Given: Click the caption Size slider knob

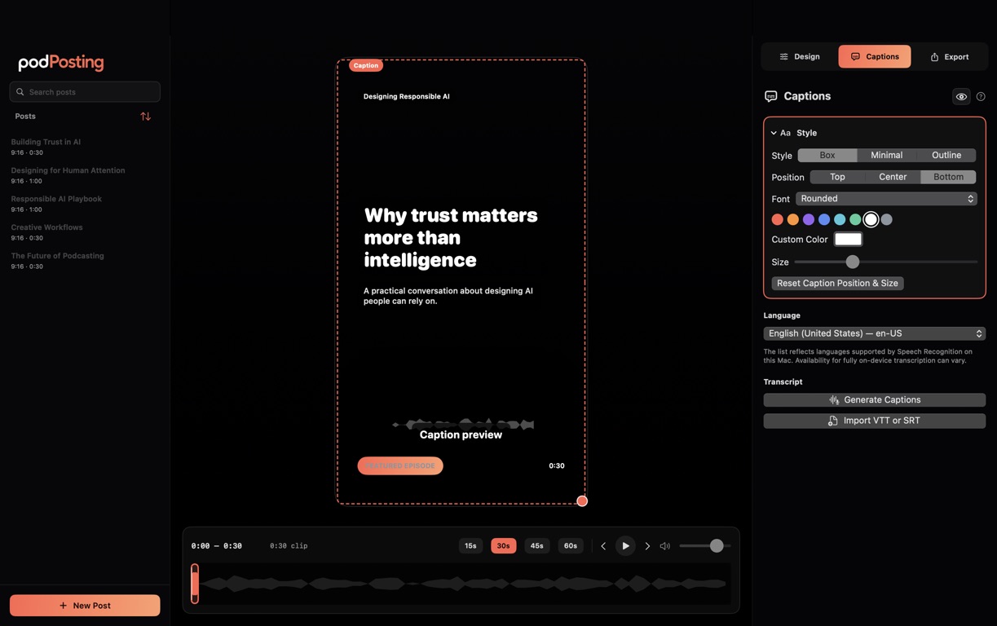Looking at the screenshot, I should click(853, 262).
